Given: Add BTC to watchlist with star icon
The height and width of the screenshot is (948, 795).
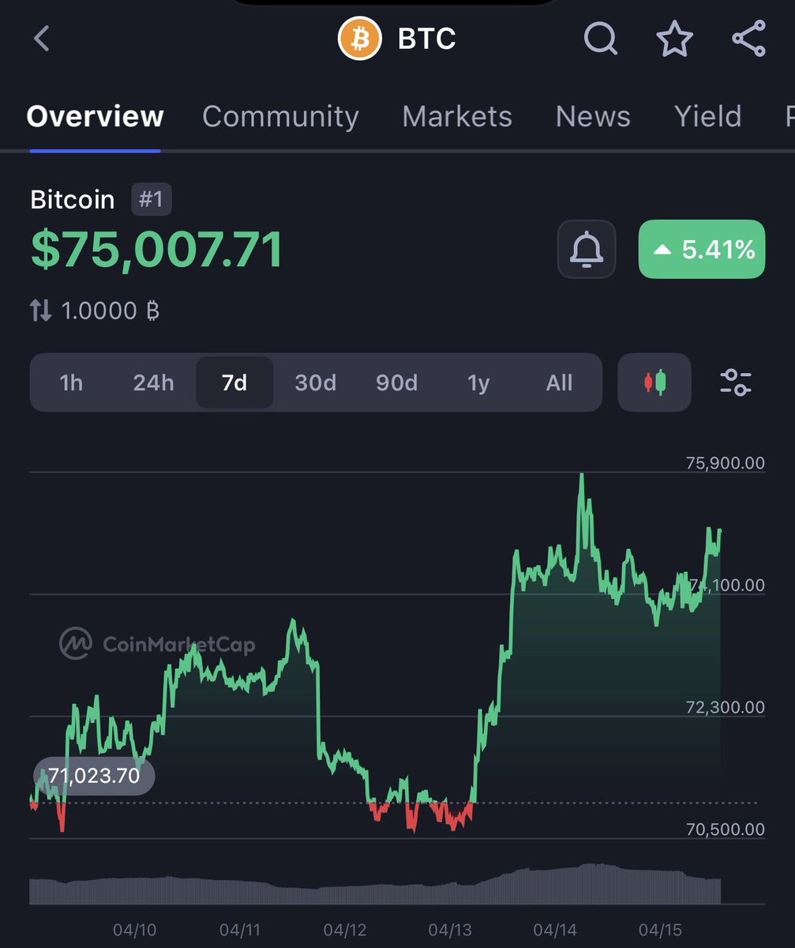Looking at the screenshot, I should [x=675, y=39].
